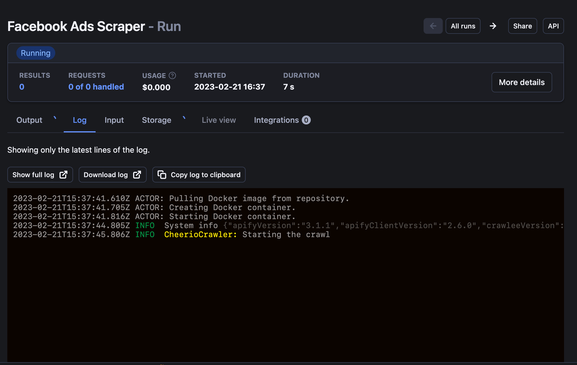The height and width of the screenshot is (365, 577).
Task: Open More details for this run
Action: point(521,82)
